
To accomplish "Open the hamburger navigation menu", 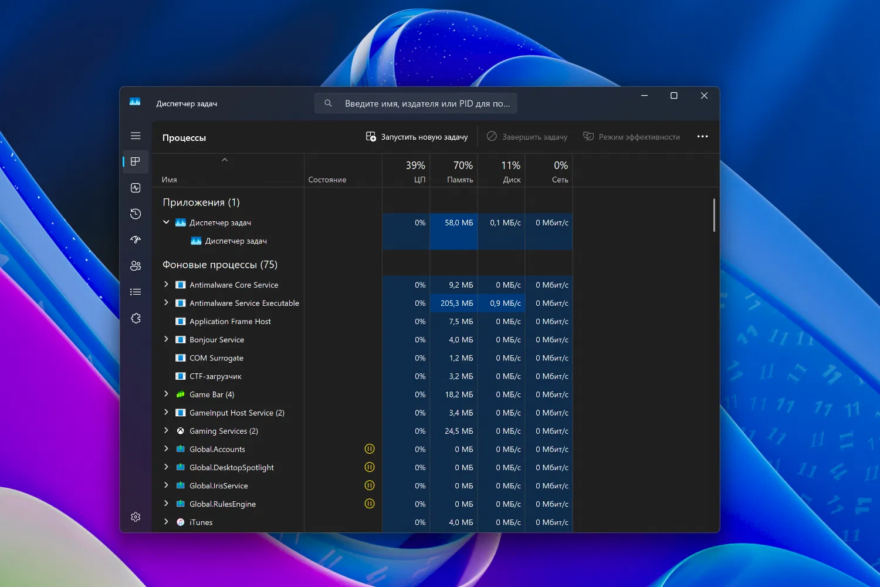I will click(x=136, y=136).
